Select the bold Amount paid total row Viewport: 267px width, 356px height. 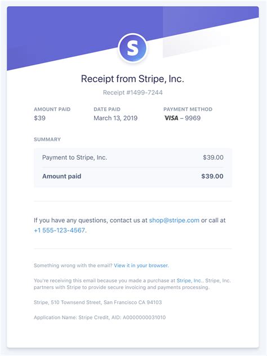pyautogui.click(x=133, y=177)
